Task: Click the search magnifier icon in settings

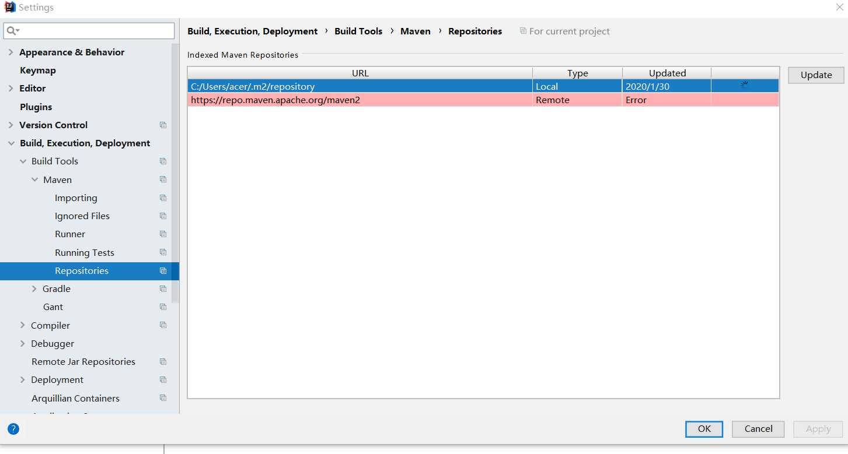Action: (x=13, y=30)
